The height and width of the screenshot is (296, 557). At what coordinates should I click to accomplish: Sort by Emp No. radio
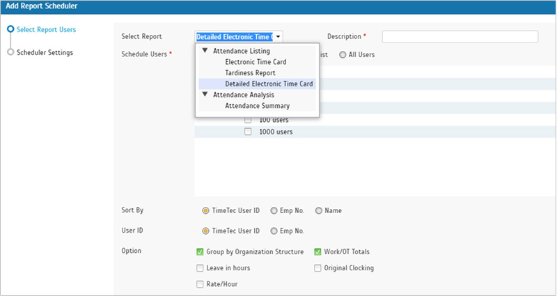click(x=274, y=211)
